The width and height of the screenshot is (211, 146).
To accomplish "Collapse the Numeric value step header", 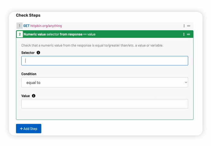I will [x=105, y=34].
